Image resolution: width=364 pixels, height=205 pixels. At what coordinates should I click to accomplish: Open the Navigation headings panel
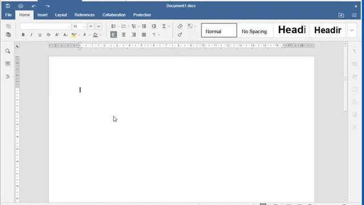pyautogui.click(x=7, y=76)
